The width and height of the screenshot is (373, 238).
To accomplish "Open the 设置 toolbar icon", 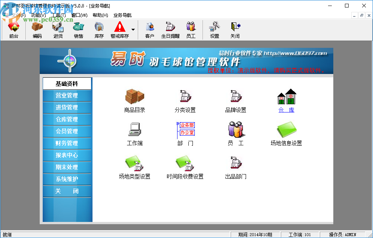I will pyautogui.click(x=214, y=29).
